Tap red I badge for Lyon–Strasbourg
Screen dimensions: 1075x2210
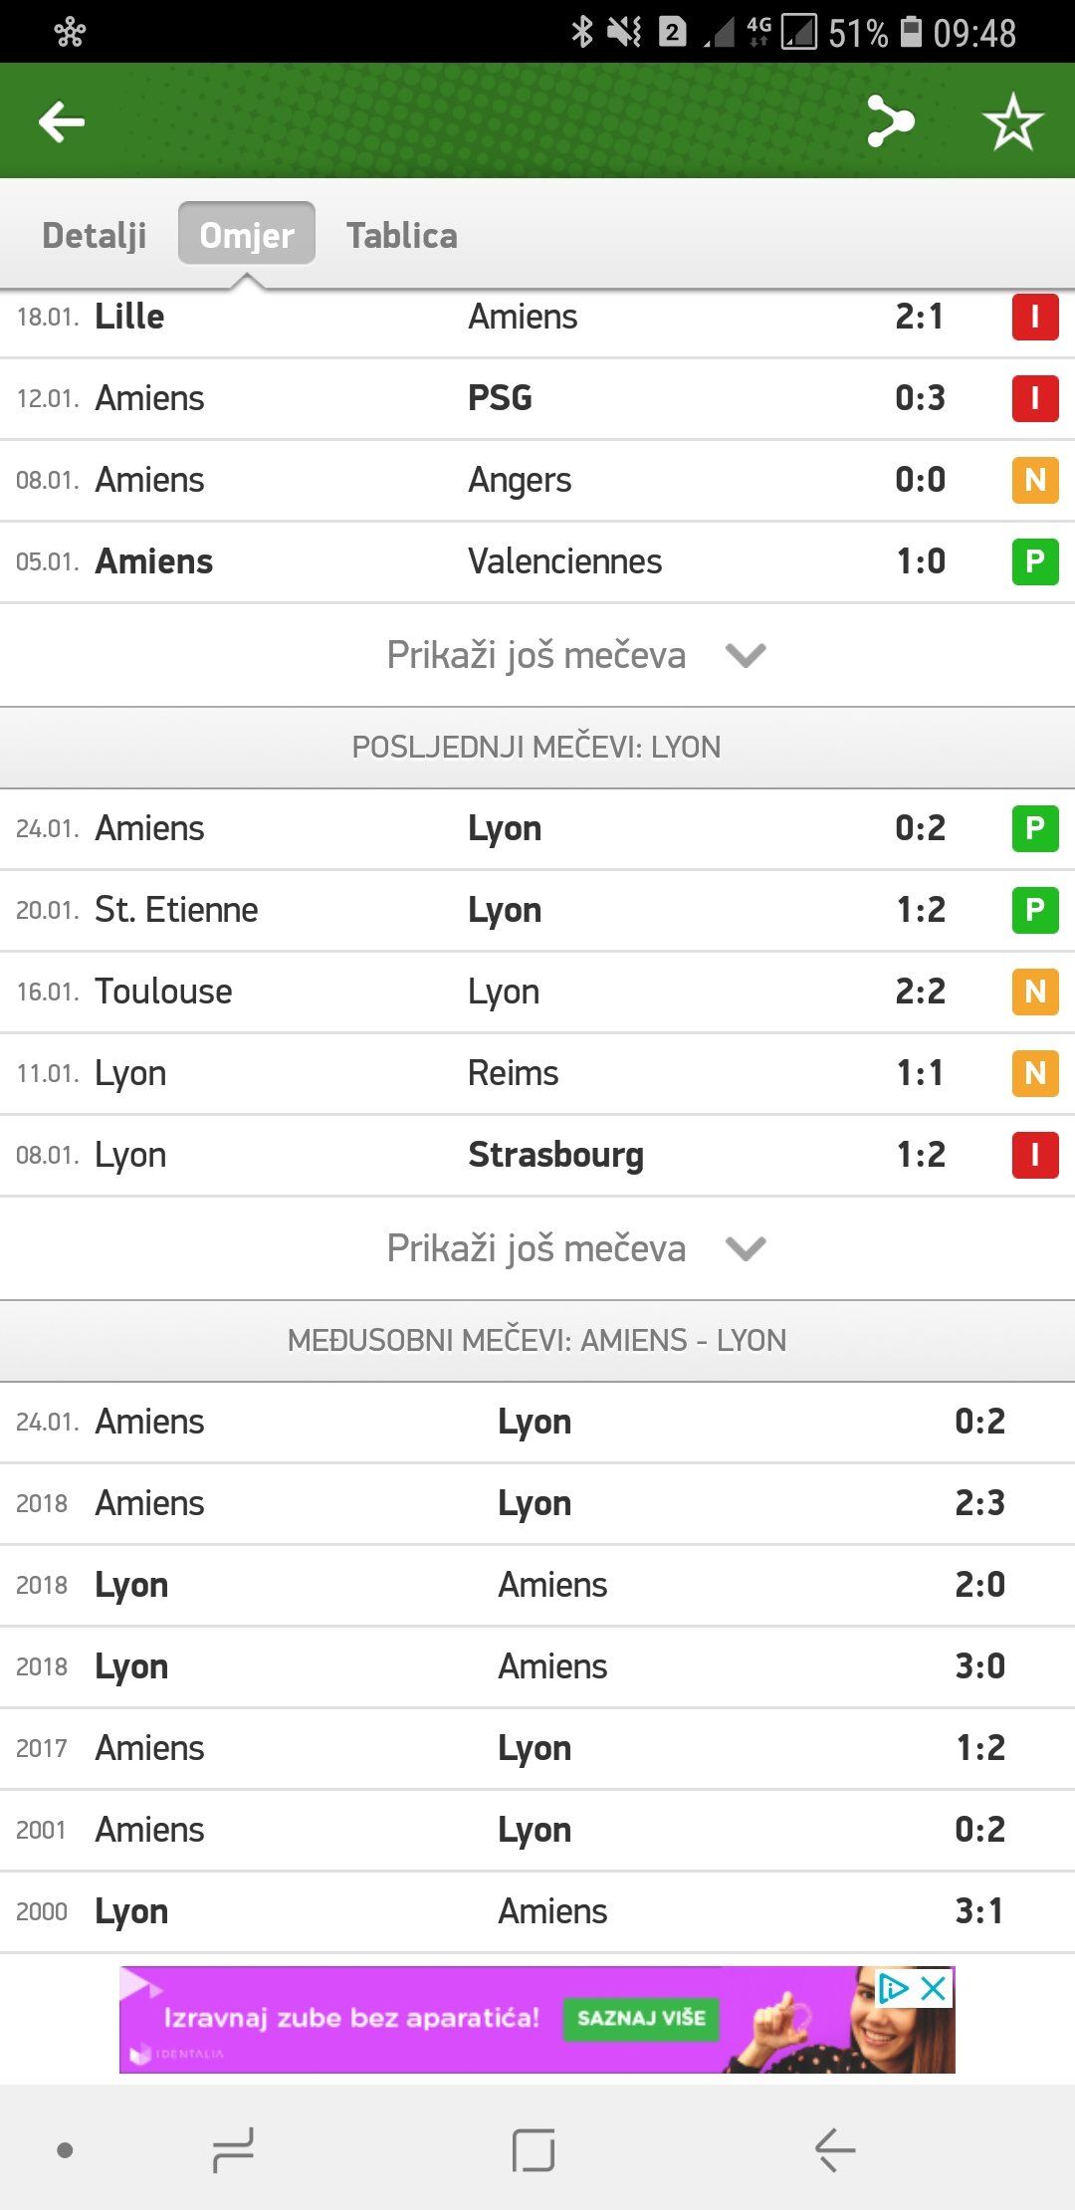pyautogui.click(x=1035, y=1155)
